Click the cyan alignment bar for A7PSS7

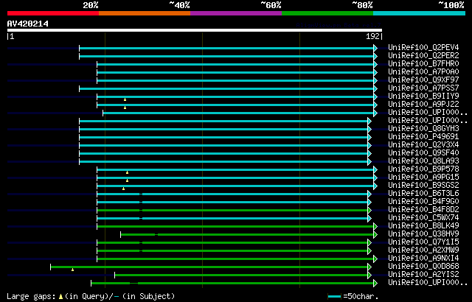[226, 88]
